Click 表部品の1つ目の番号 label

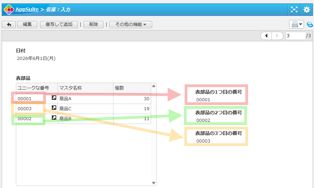point(218,92)
